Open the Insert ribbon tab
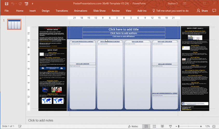The width and height of the screenshot is (219, 129). [32, 11]
